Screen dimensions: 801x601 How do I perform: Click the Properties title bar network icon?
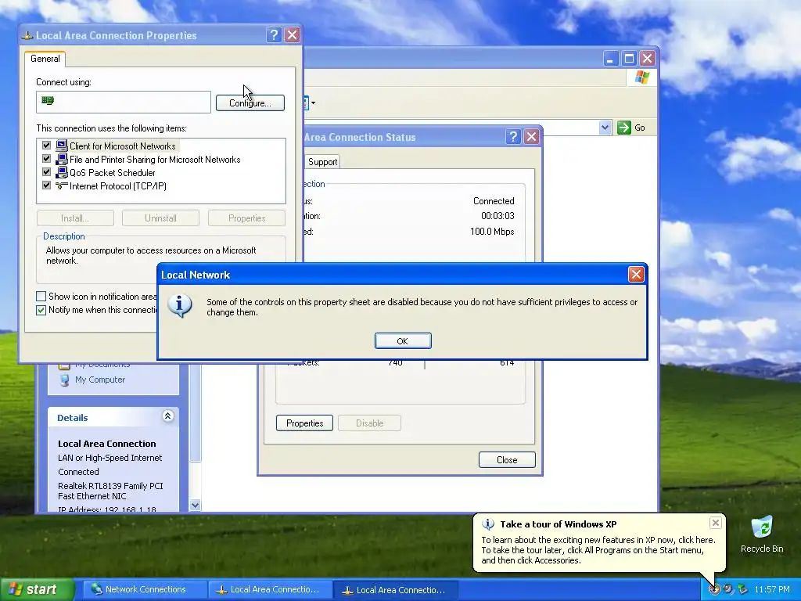tap(27, 36)
